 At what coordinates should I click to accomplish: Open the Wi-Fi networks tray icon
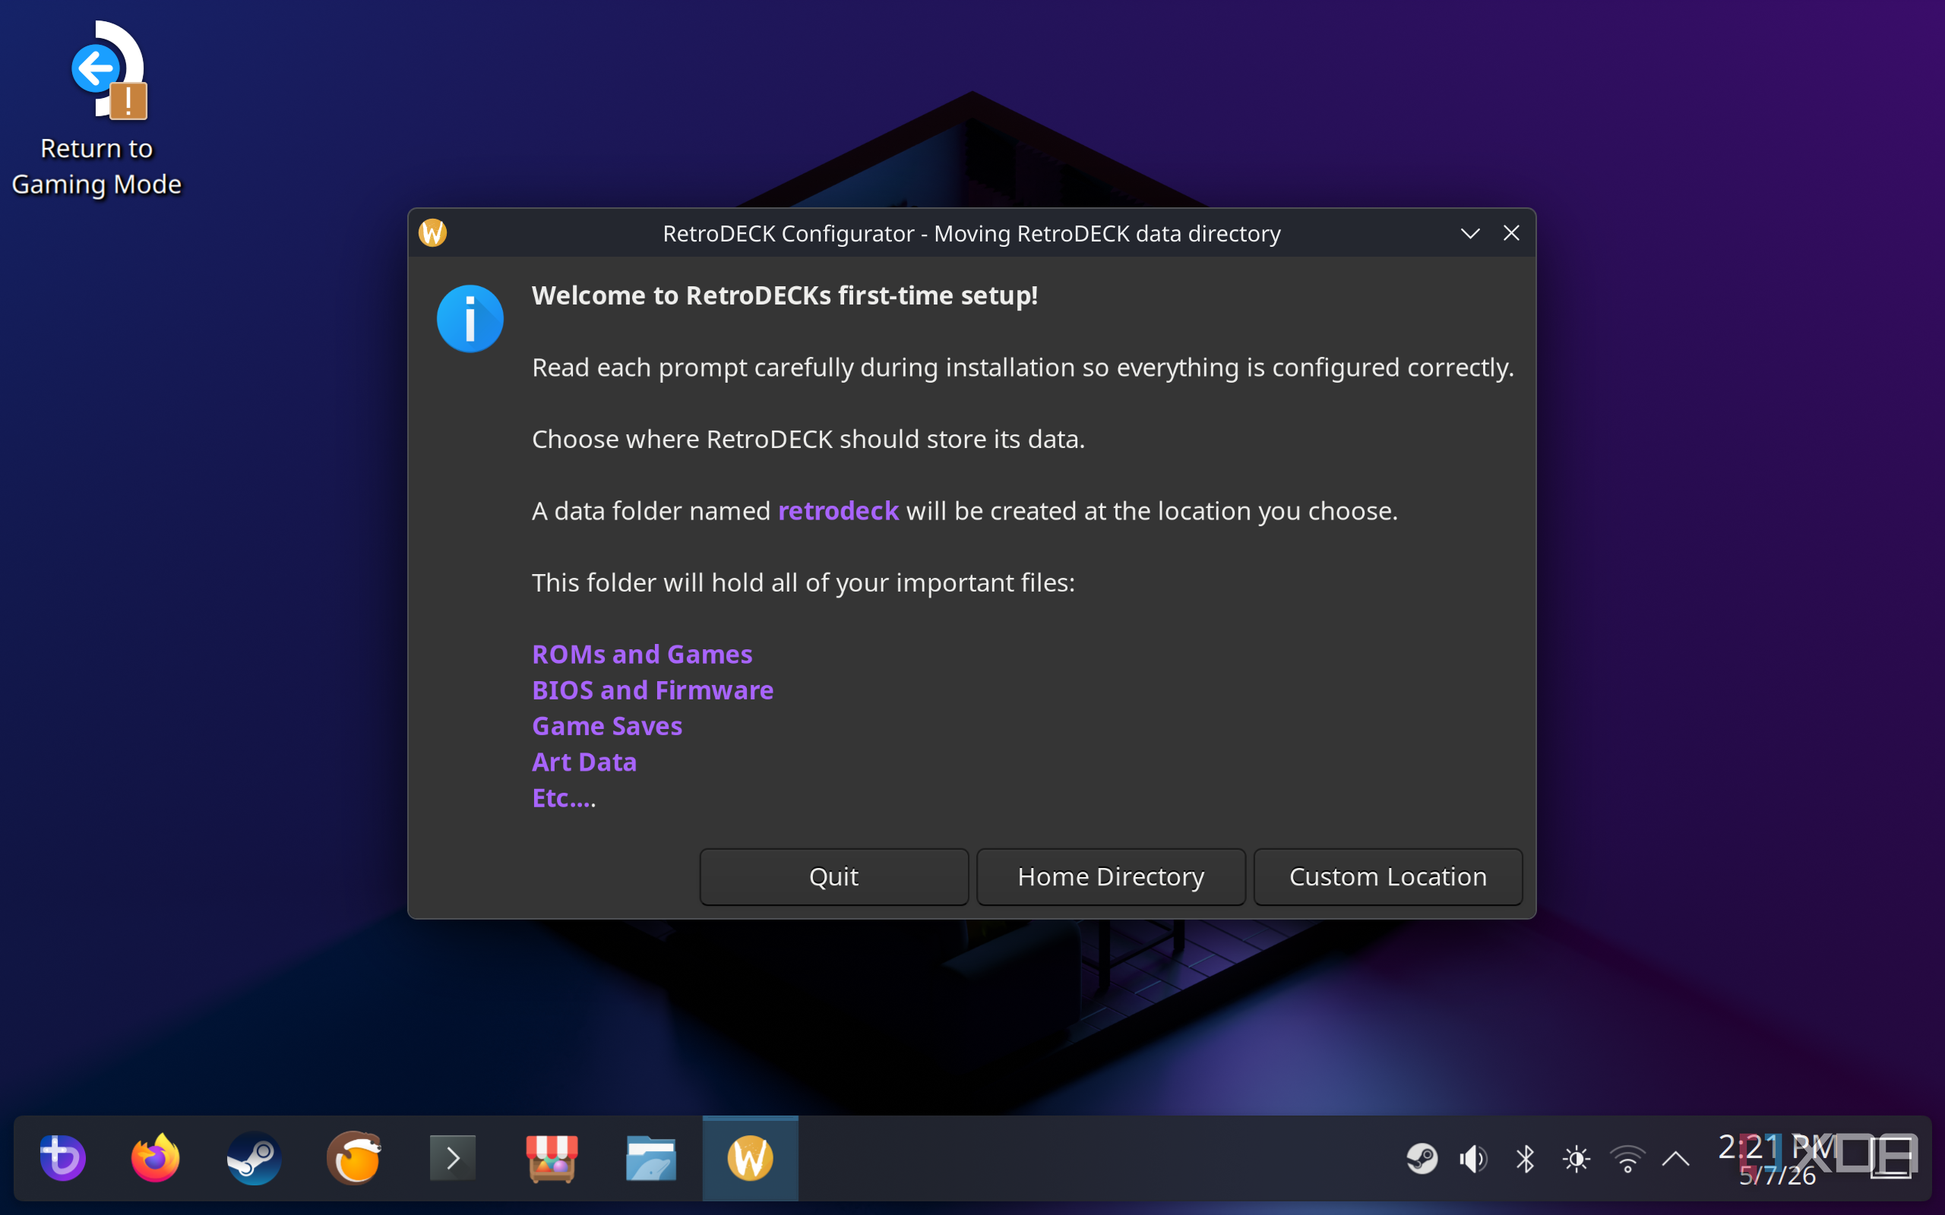coord(1627,1159)
